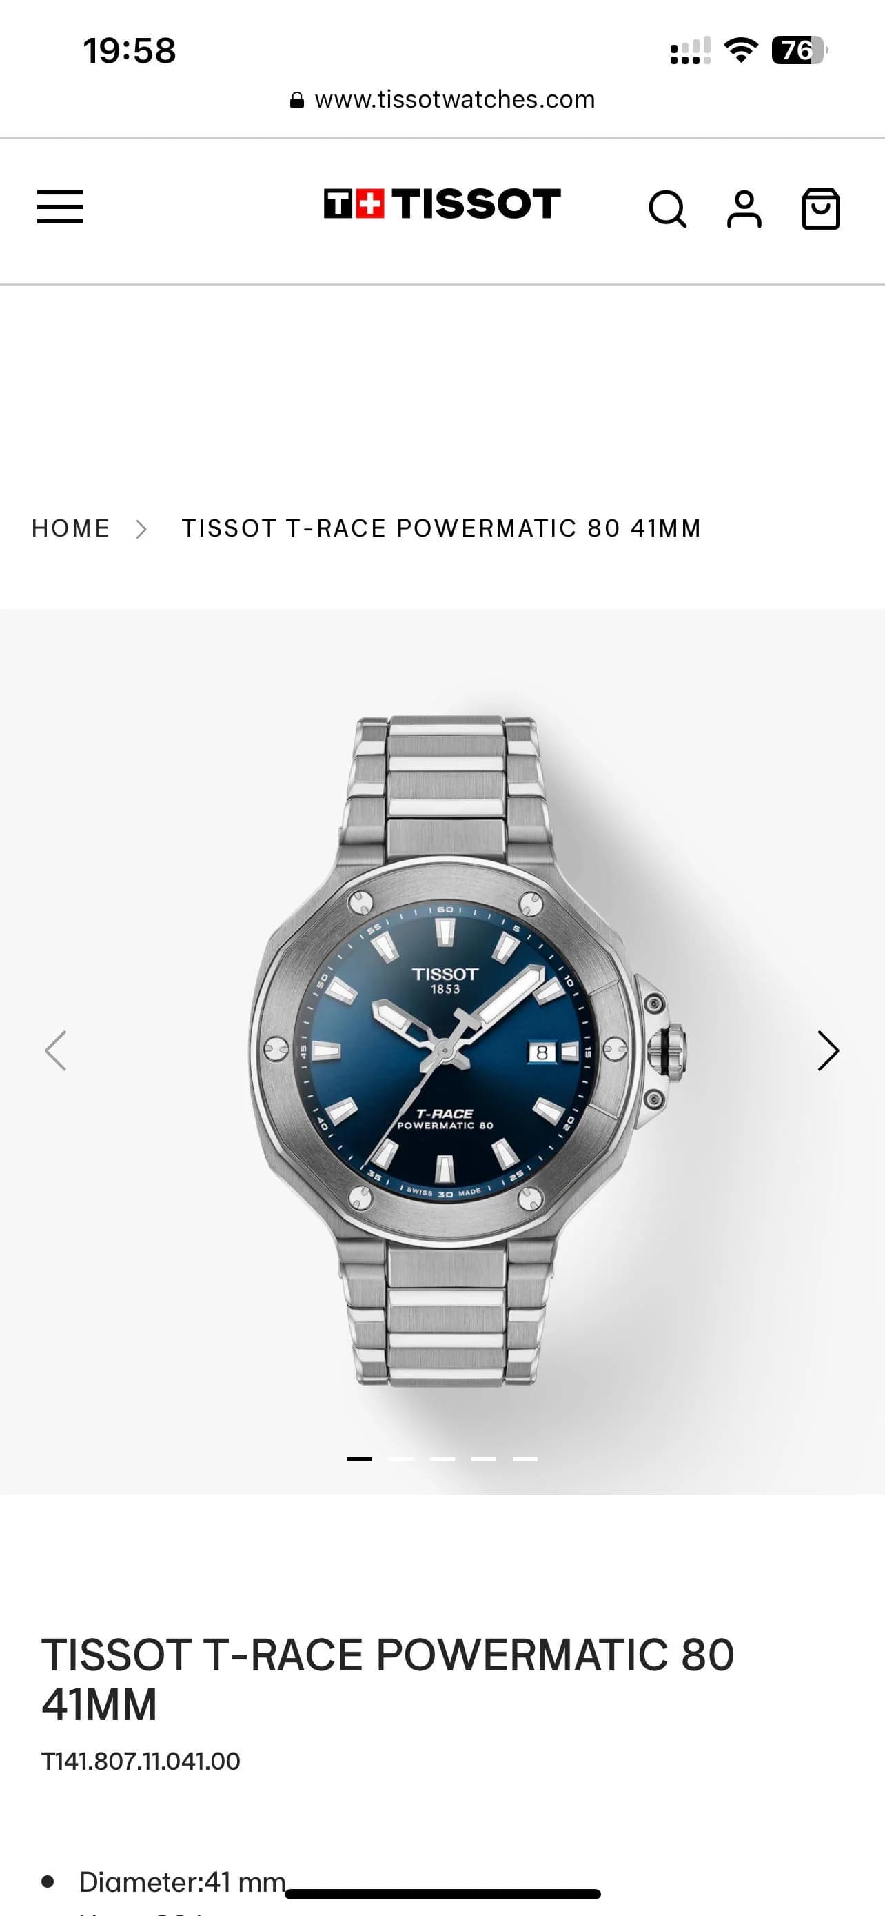Jump to the second carousel slide indicator
Viewport: 885px width, 1916px height.
401,1459
